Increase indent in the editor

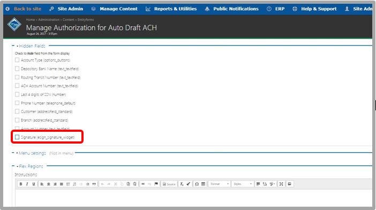tap(87, 184)
